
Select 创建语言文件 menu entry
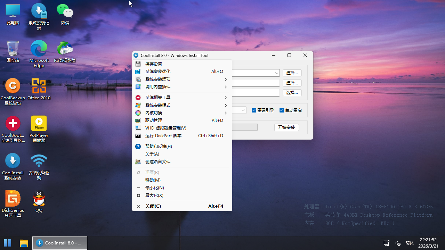157,161
